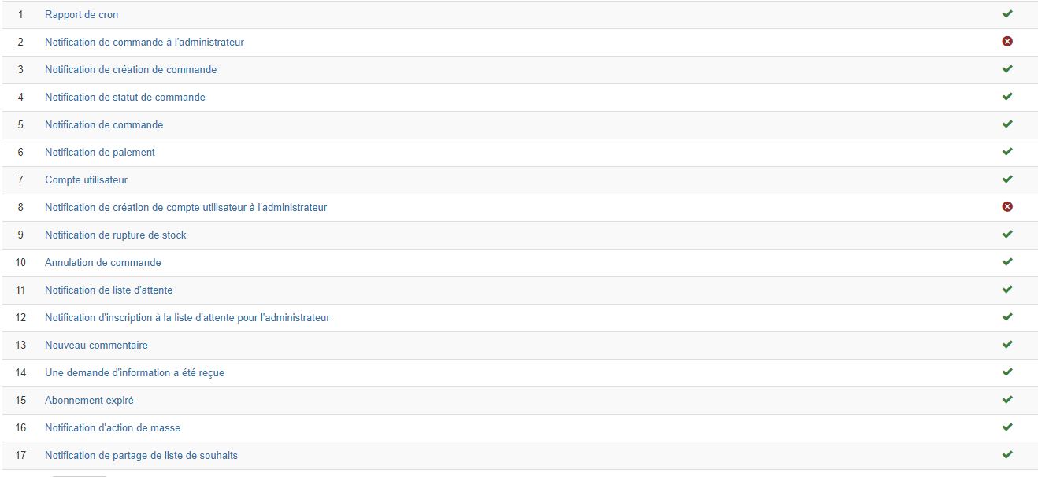Click green check for Compte utilisateur

click(x=1006, y=179)
